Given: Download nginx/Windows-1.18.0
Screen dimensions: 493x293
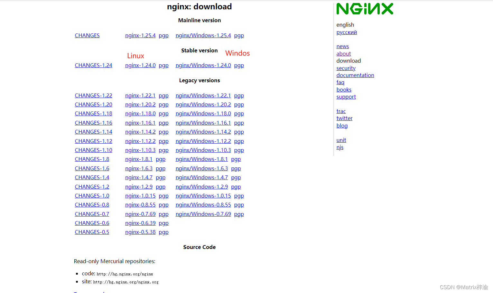Looking at the screenshot, I should click(203, 113).
